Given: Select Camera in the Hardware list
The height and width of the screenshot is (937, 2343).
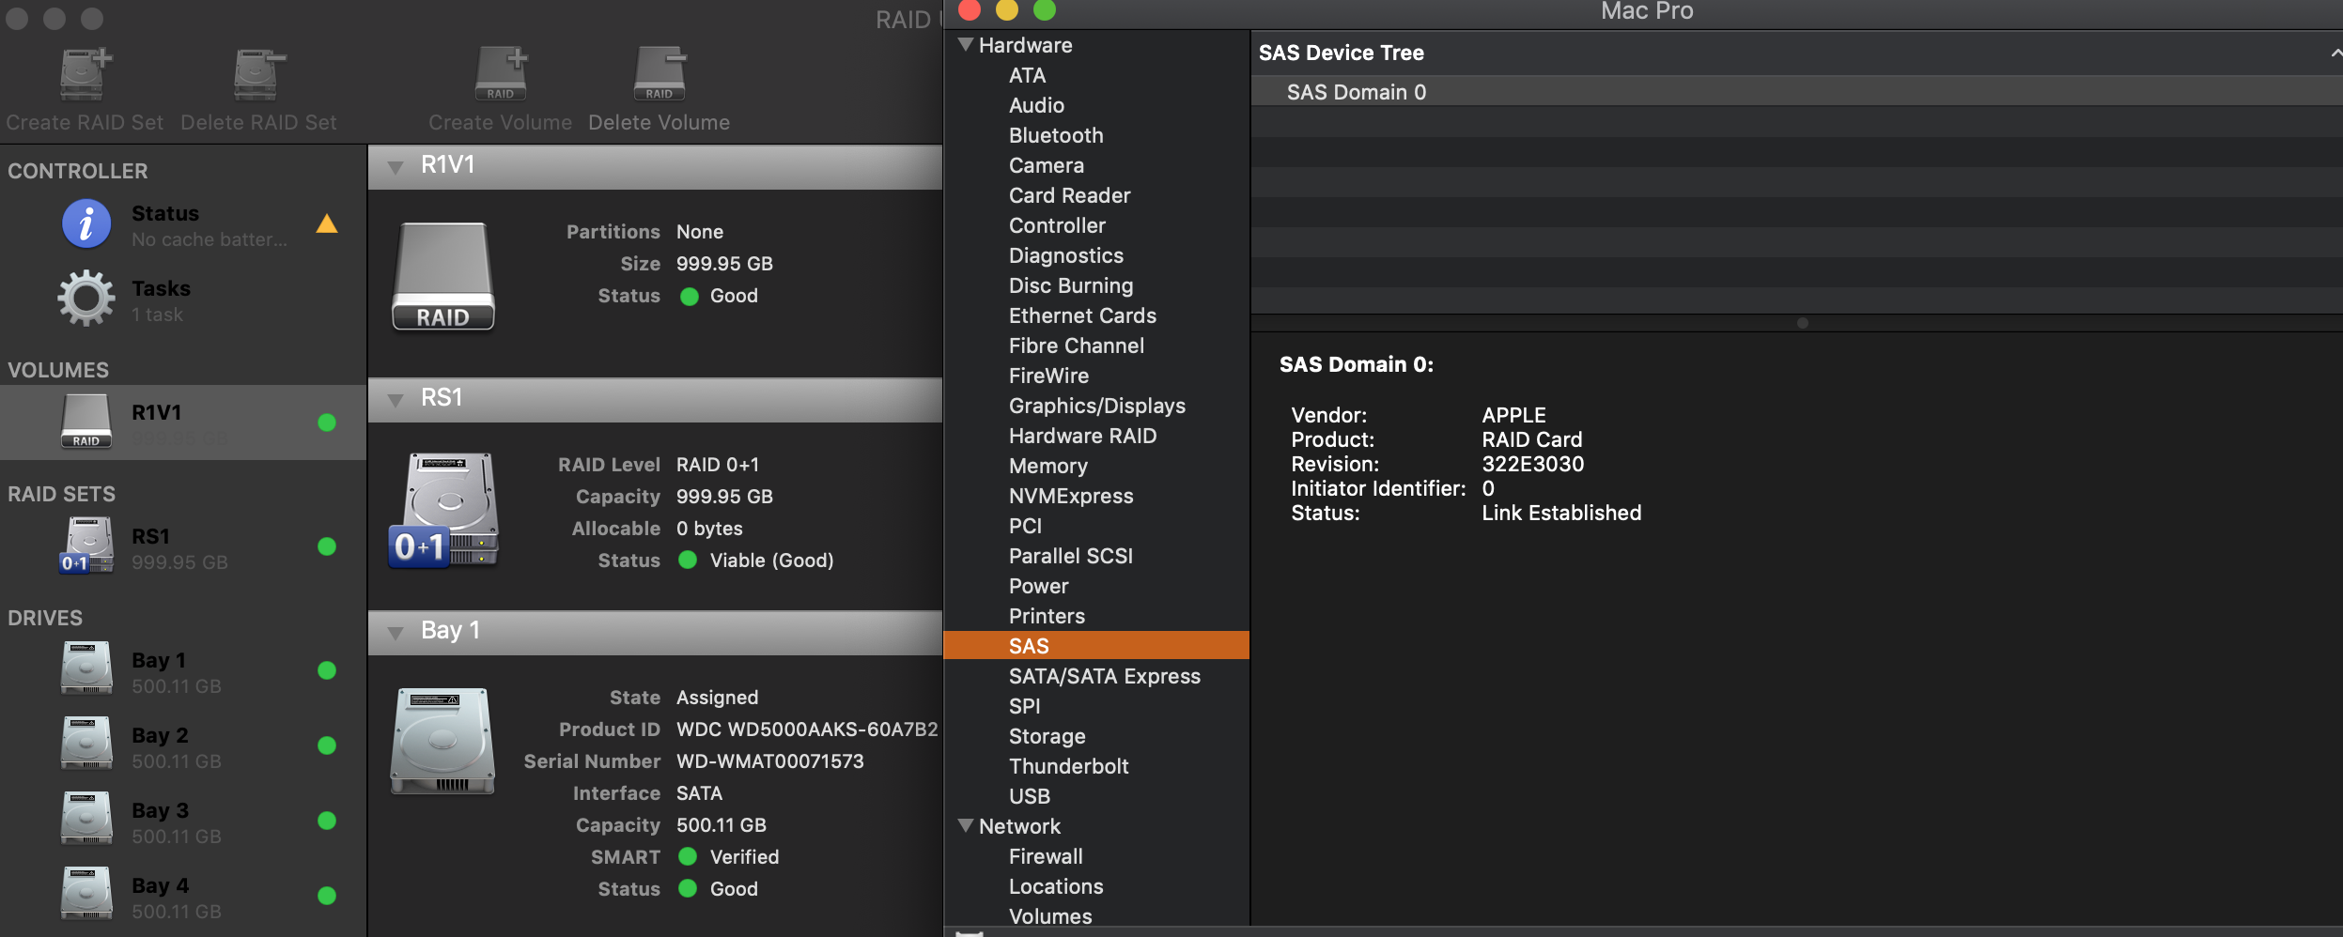Looking at the screenshot, I should [x=1046, y=165].
